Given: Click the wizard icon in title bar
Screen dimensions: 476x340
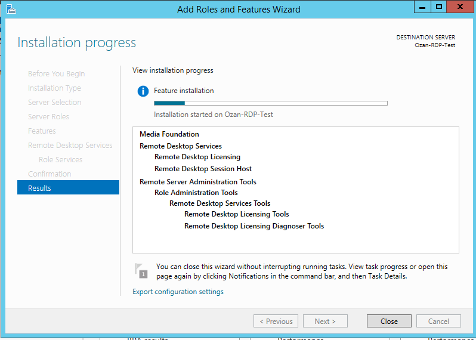Looking at the screenshot, I should 11,8.
